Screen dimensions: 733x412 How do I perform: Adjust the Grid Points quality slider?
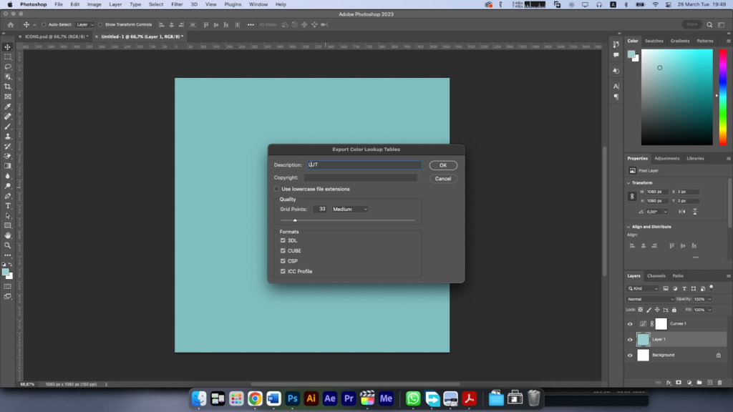[x=295, y=220]
